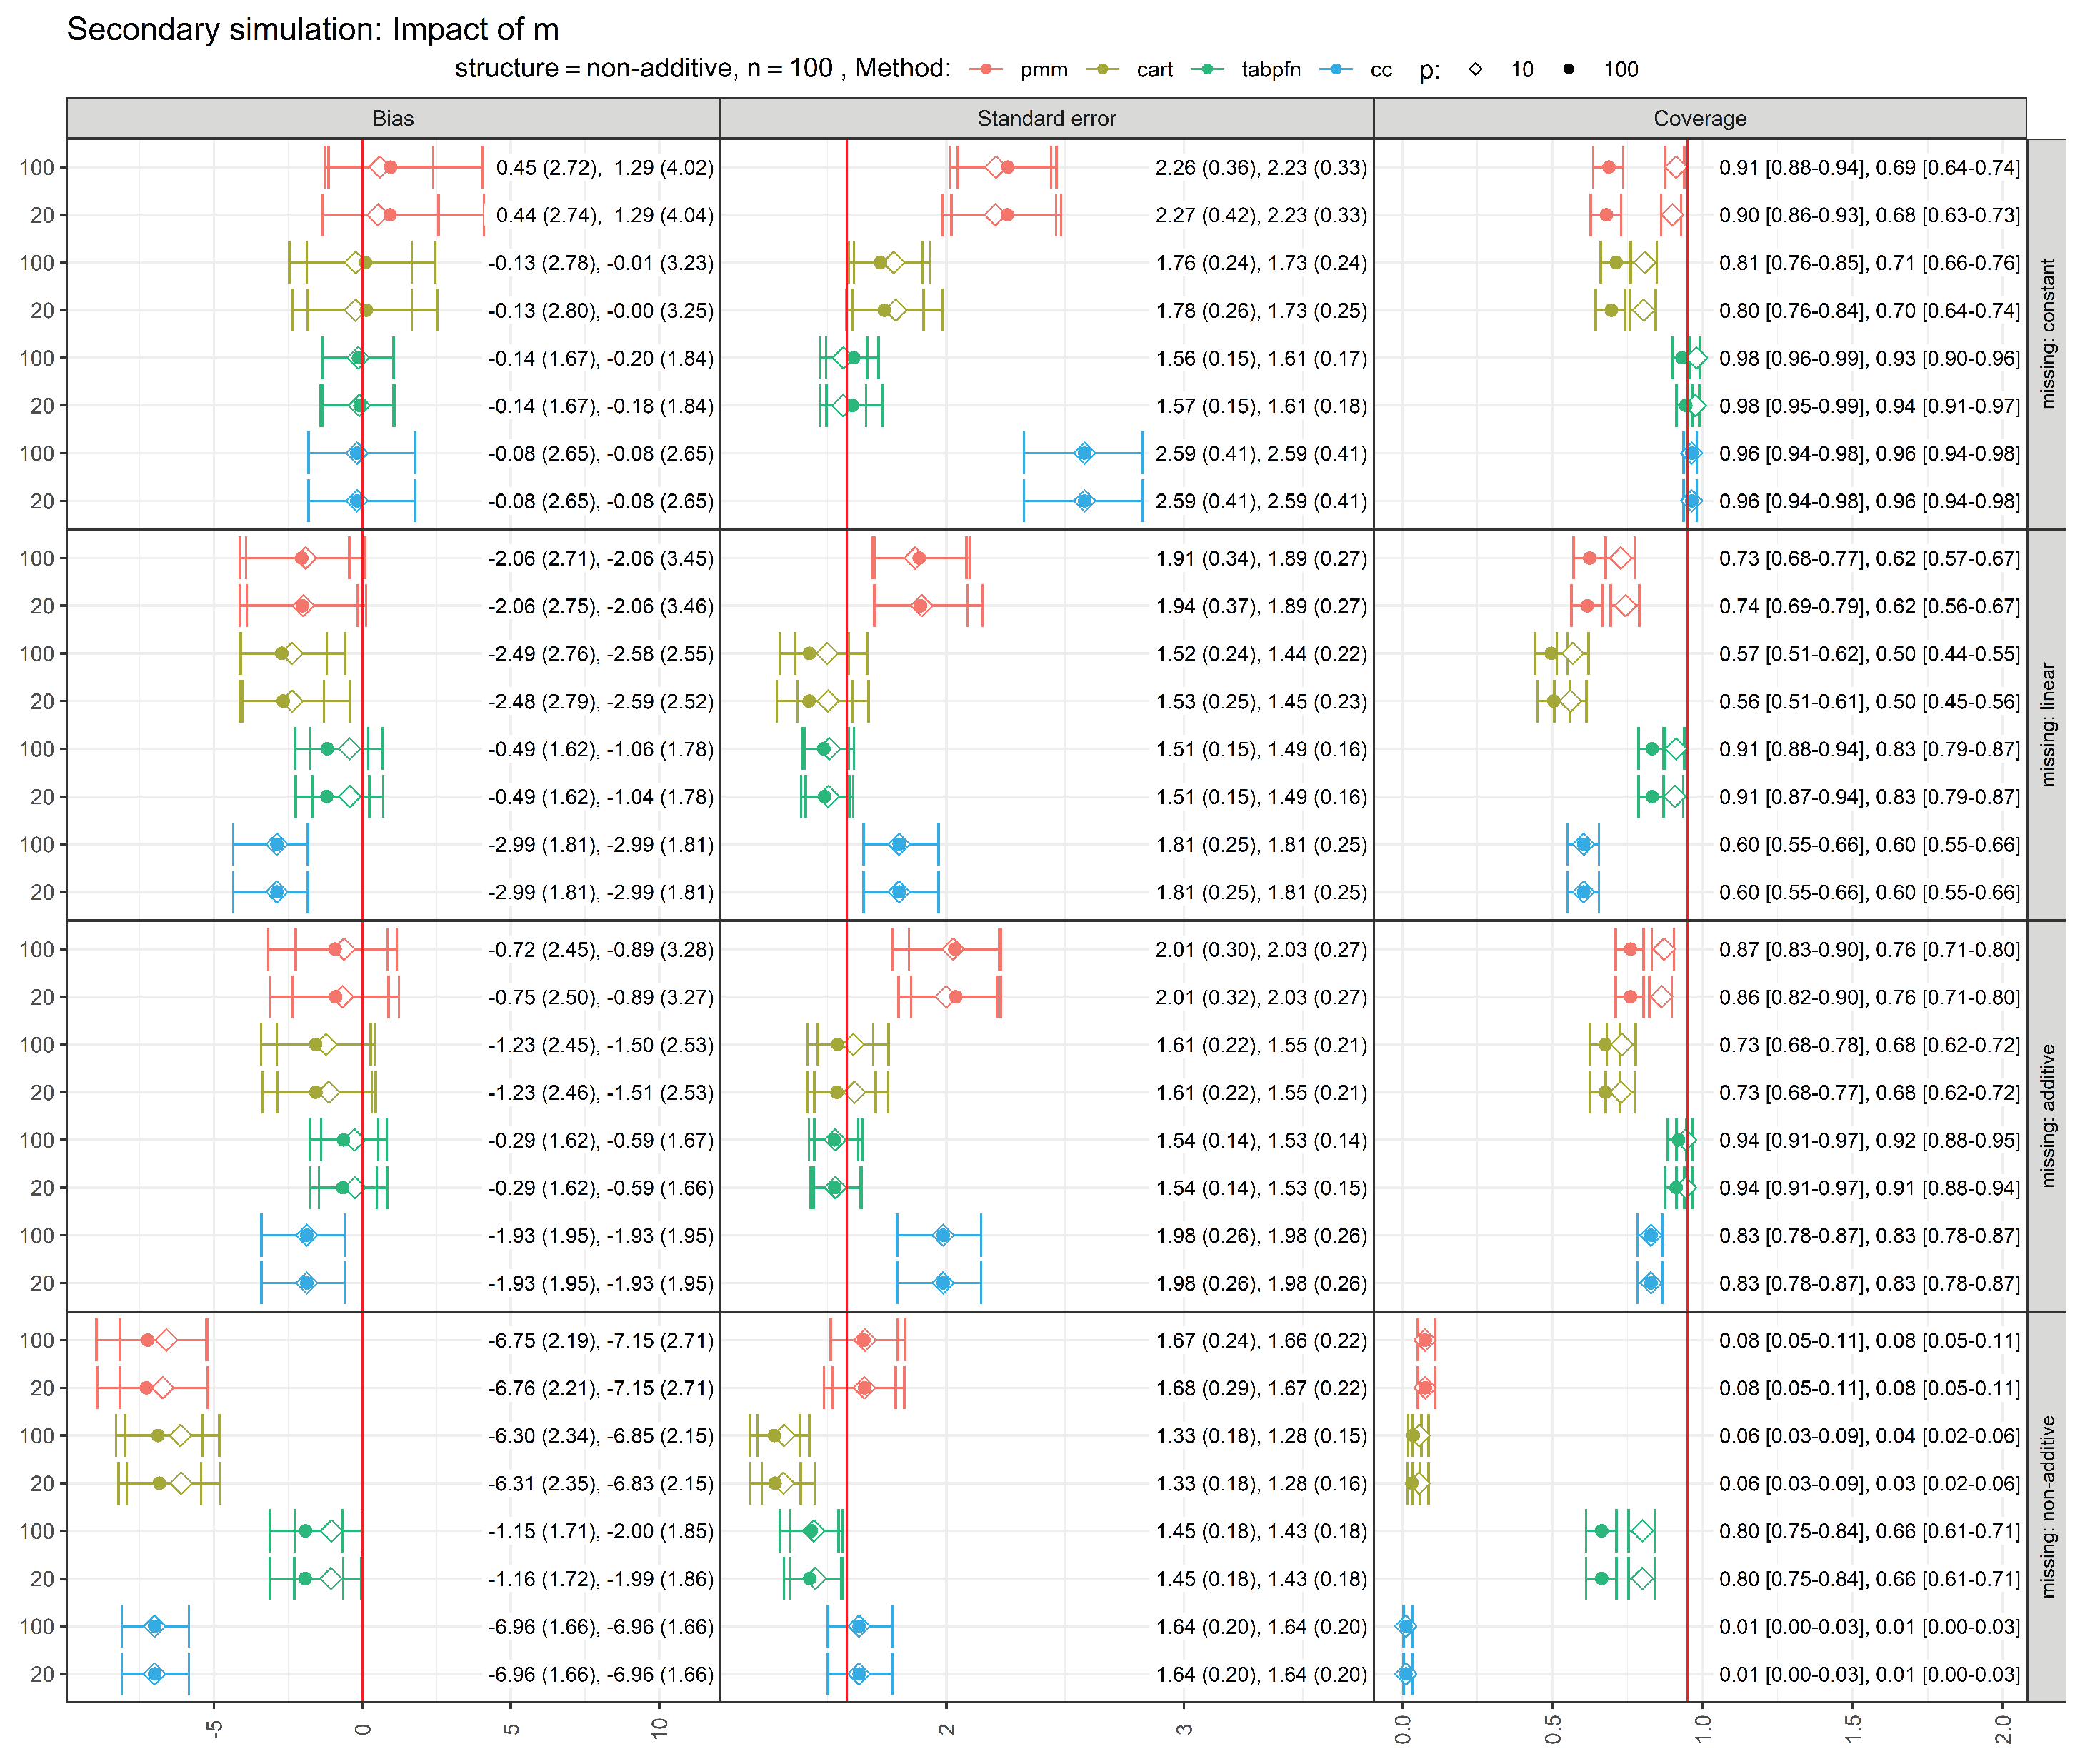Click the 'missing: additive' strip label
Viewport: 2095px width, 1764px height.
2047,1115
